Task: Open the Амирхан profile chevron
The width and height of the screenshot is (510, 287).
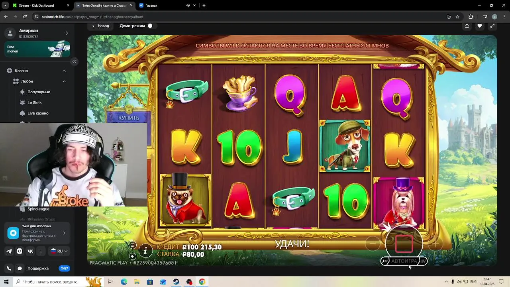Action: coord(67,33)
